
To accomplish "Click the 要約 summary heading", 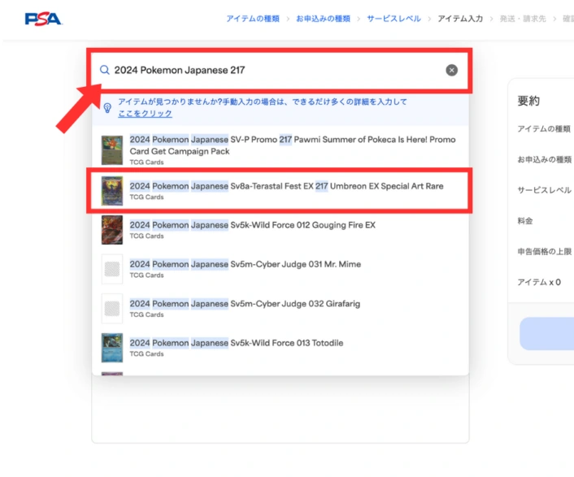I will pos(528,101).
